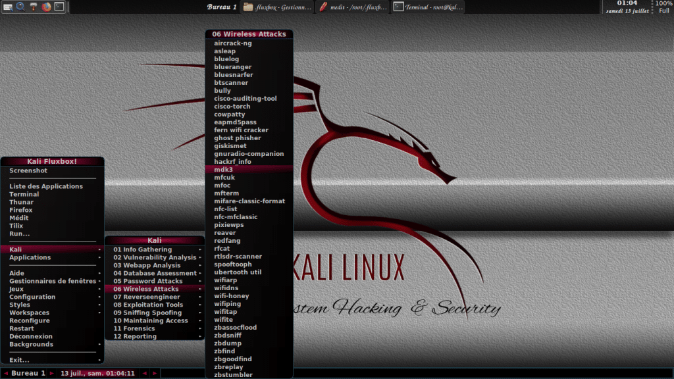Click the Bureau 1 workspace name in bottom toolbar
Image resolution: width=674 pixels, height=379 pixels.
click(x=28, y=374)
